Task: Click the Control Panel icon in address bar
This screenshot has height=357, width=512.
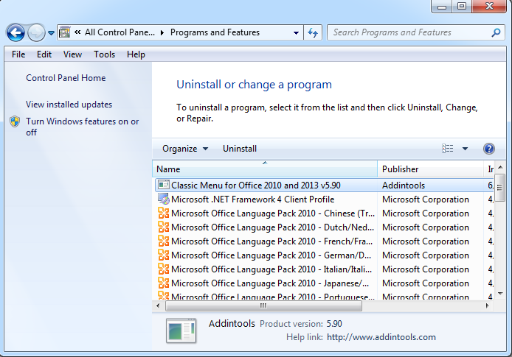Action: coord(65,32)
